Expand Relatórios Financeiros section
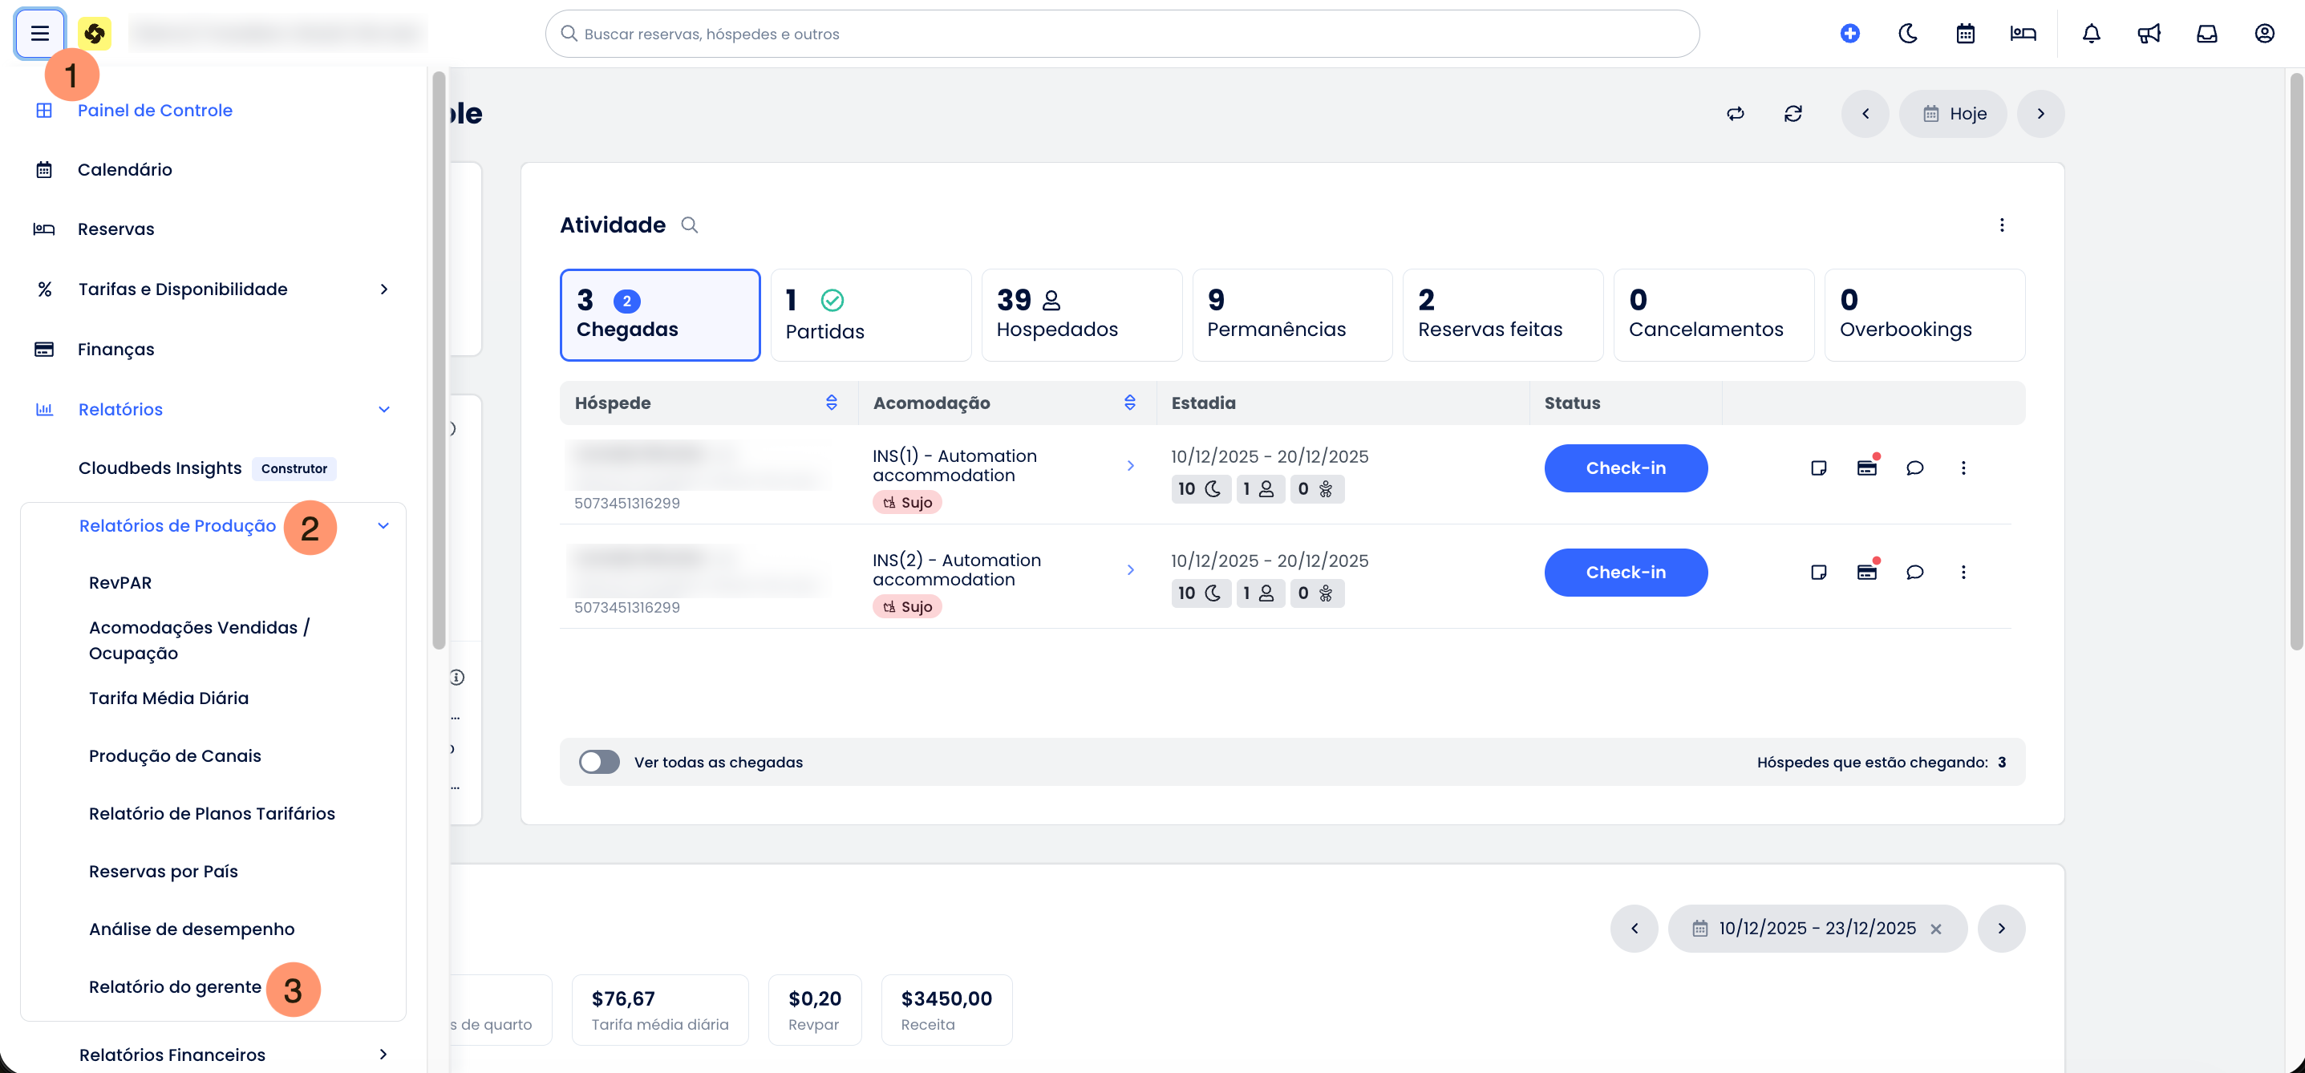2305x1073 pixels. coord(384,1055)
